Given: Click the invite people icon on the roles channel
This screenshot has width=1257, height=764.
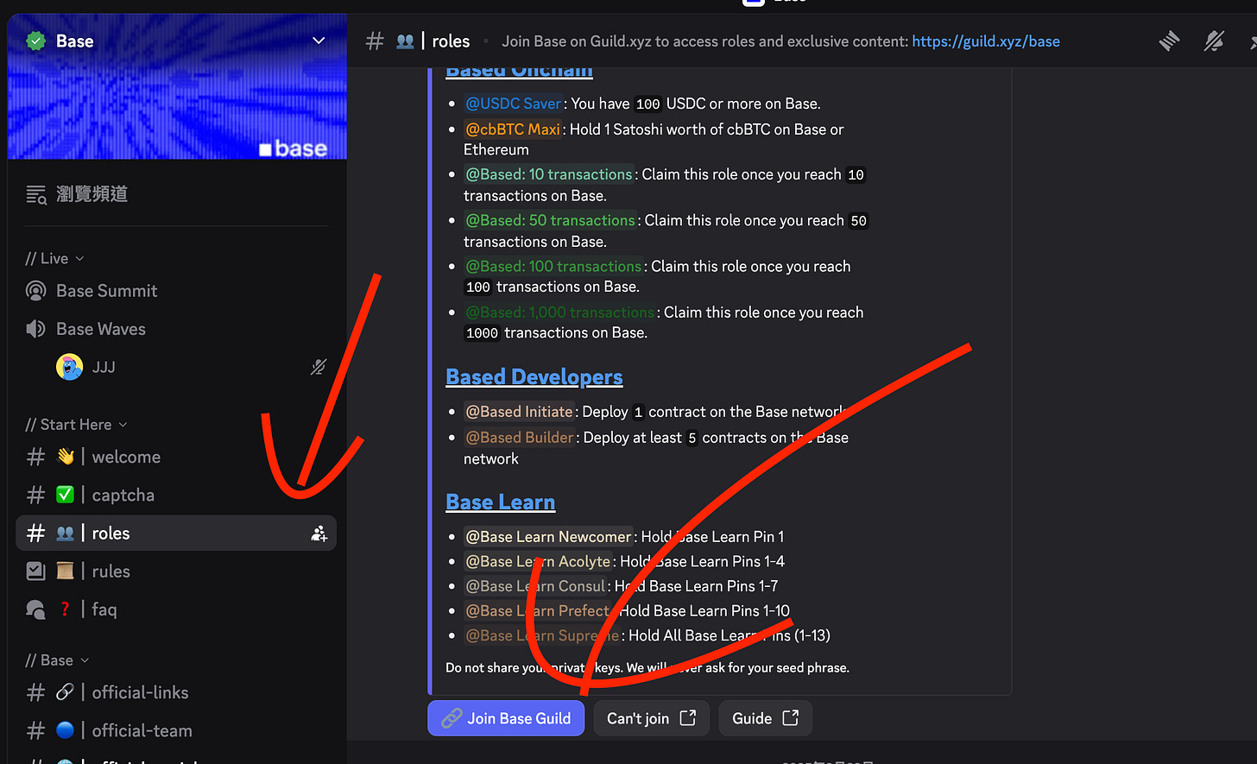Looking at the screenshot, I should [x=319, y=534].
